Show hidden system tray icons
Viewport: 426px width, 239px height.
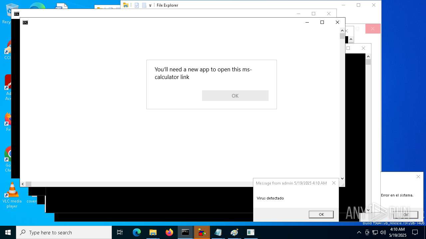[x=359, y=232]
